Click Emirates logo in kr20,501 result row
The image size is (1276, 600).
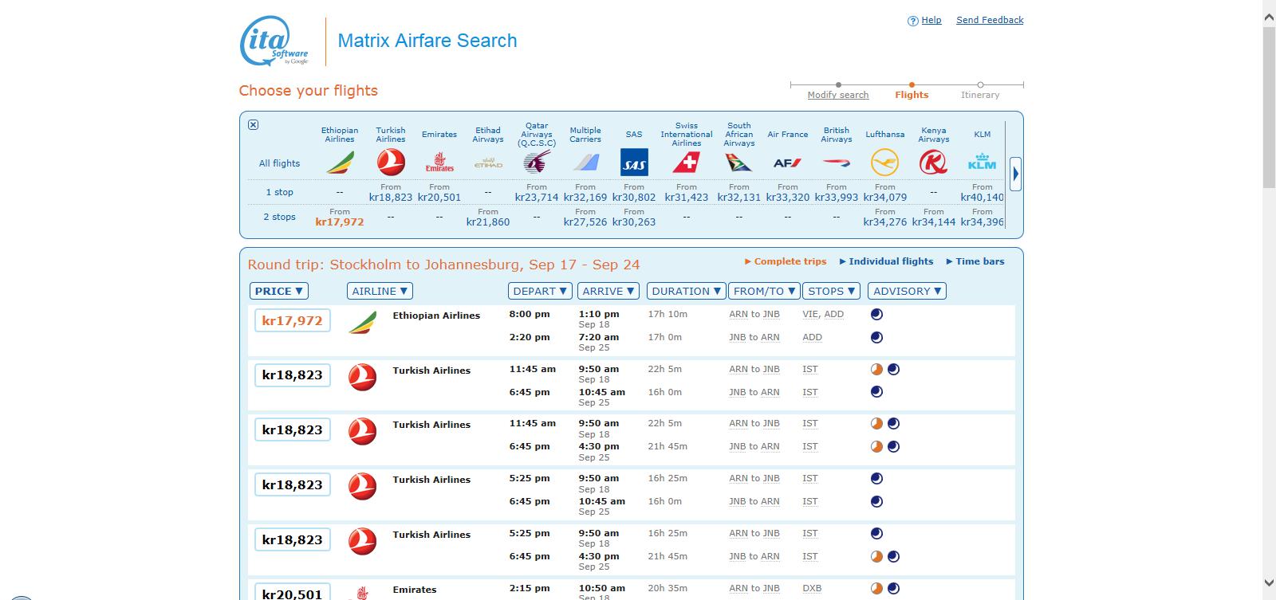(363, 593)
